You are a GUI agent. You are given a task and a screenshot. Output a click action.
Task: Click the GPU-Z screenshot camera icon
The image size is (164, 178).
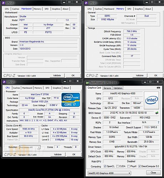click(x=158, y=88)
